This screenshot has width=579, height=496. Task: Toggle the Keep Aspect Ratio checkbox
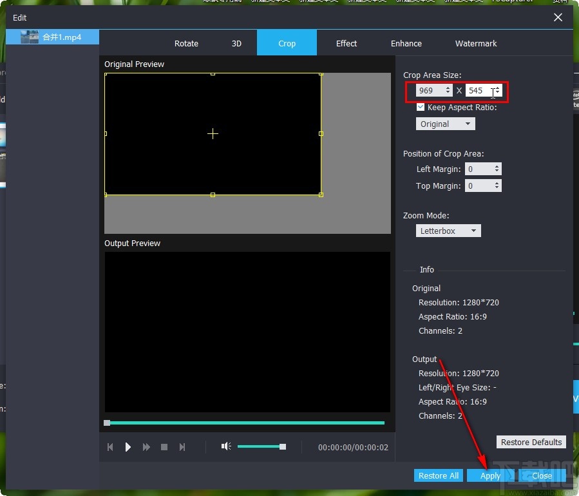pos(421,108)
